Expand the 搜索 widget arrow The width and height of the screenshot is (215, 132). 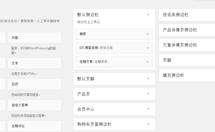[148, 34]
